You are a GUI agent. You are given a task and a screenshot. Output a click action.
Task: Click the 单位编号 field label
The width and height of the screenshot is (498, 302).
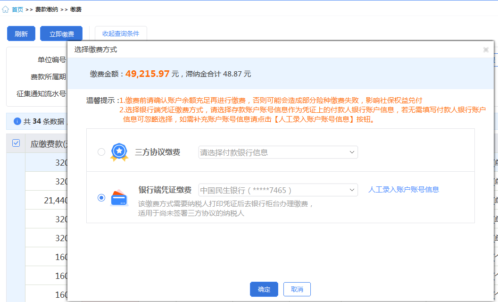point(51,60)
